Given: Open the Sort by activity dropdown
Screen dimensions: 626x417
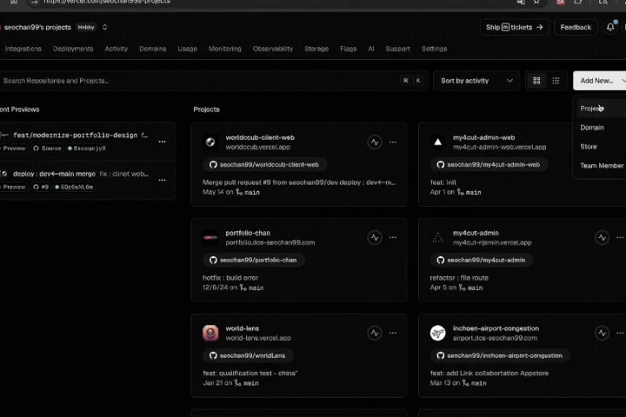Looking at the screenshot, I should point(476,81).
